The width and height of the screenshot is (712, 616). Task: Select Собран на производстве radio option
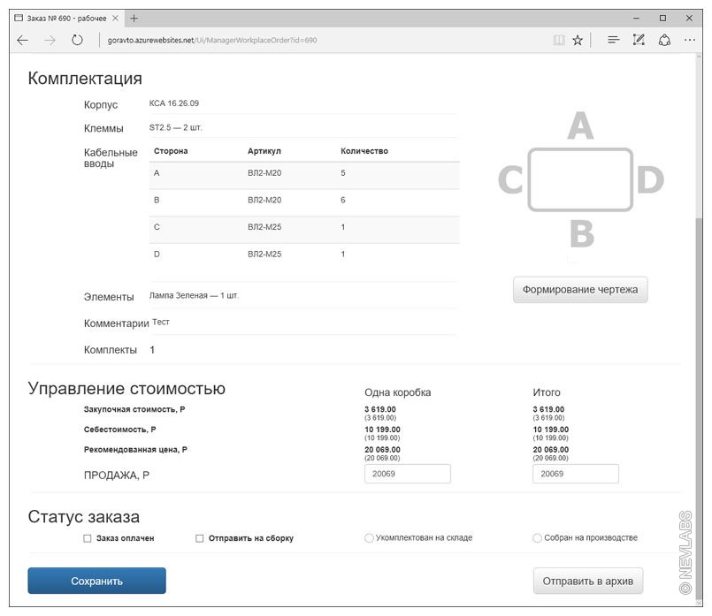coord(537,537)
